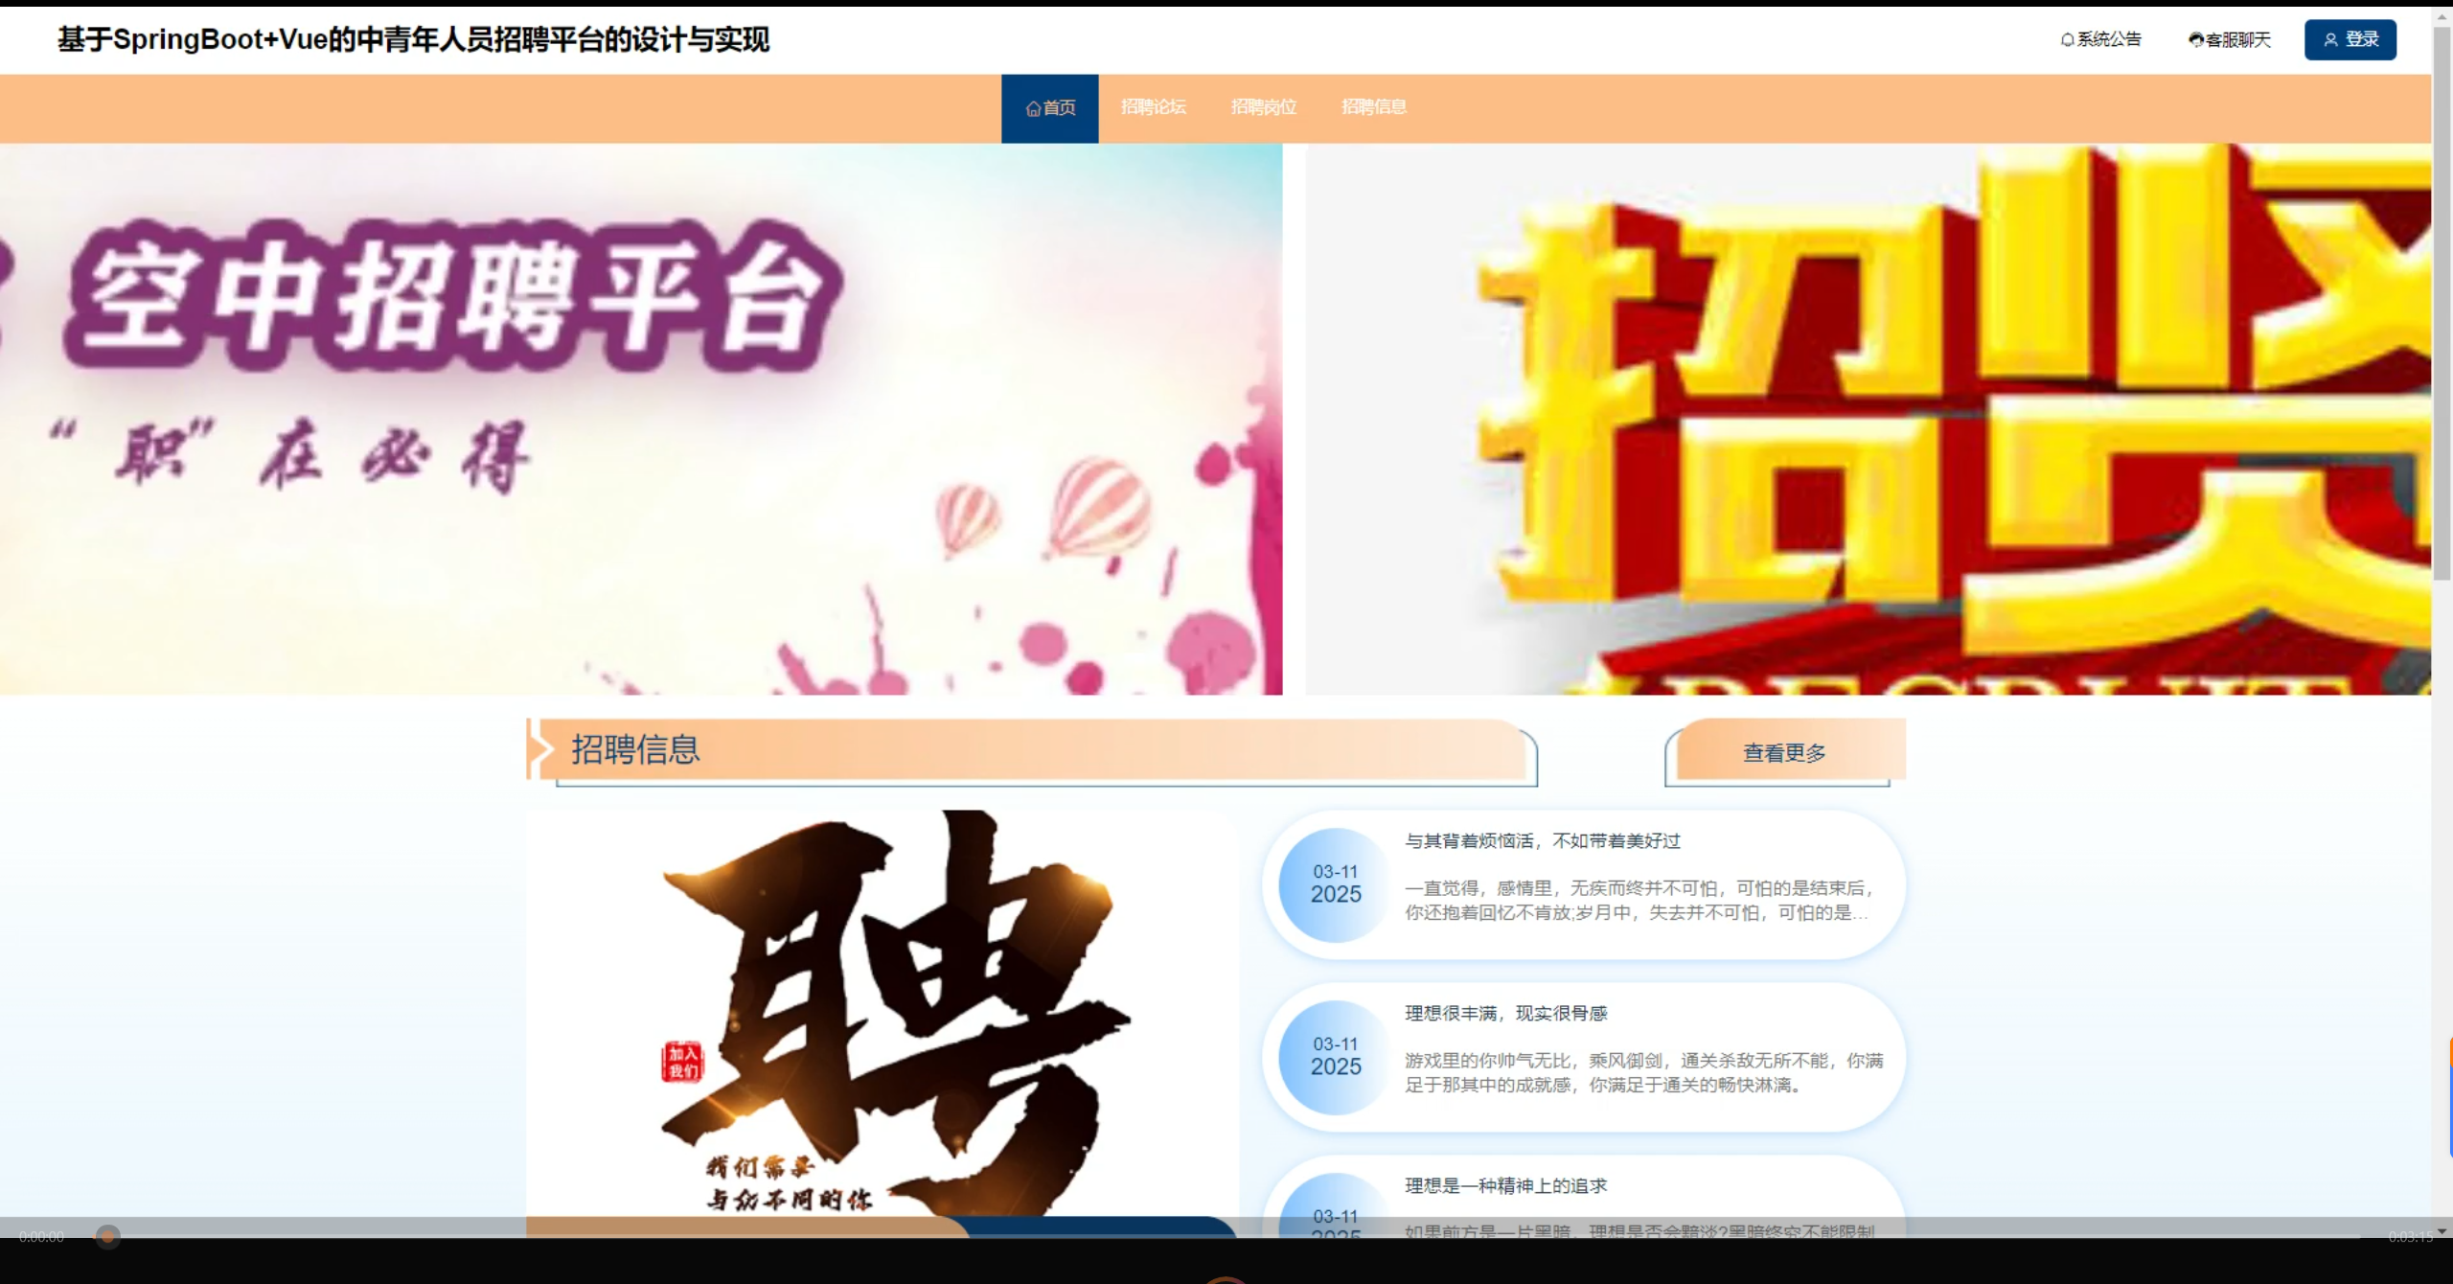Click second 03-11 2025 date circle
2453x1284 pixels.
pos(1335,1057)
